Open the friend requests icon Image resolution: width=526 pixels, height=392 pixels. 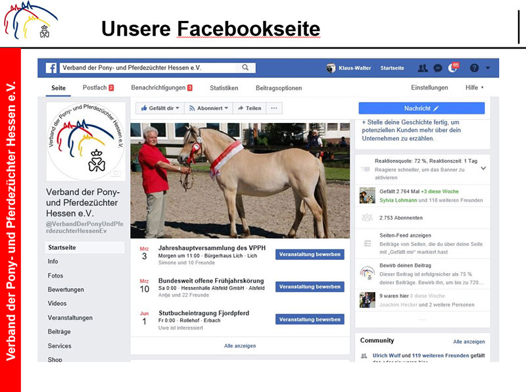(423, 68)
